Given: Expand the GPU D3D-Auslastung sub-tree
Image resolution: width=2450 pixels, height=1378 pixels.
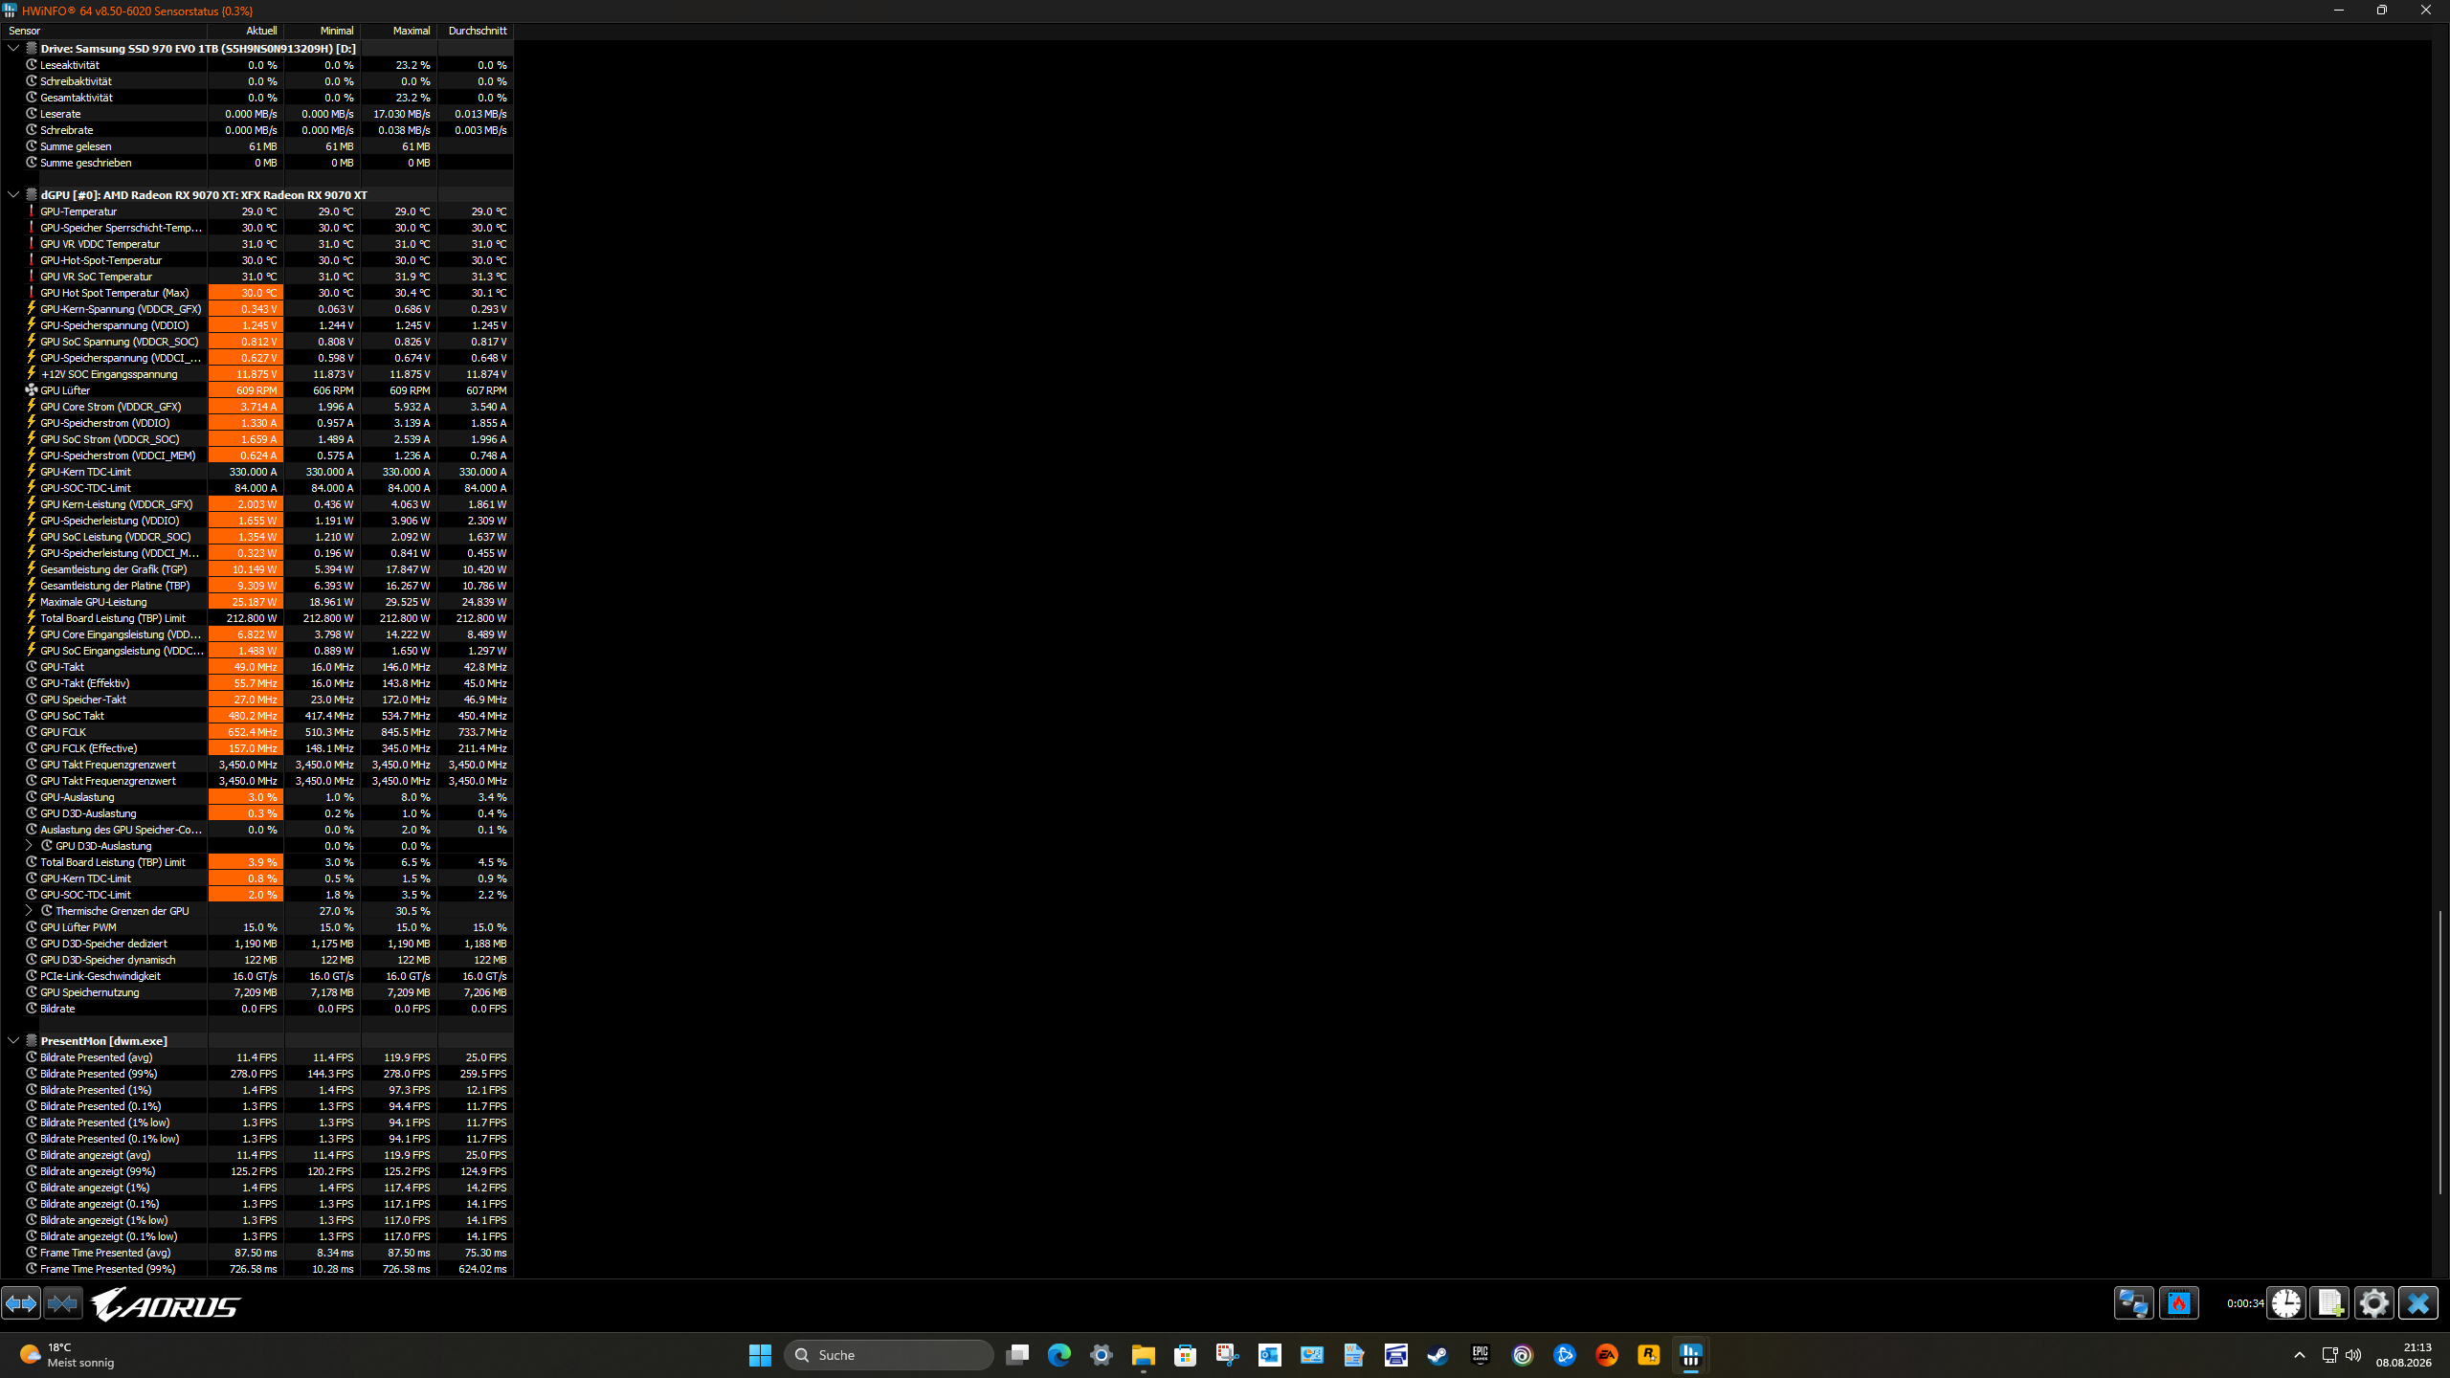Looking at the screenshot, I should (x=29, y=845).
